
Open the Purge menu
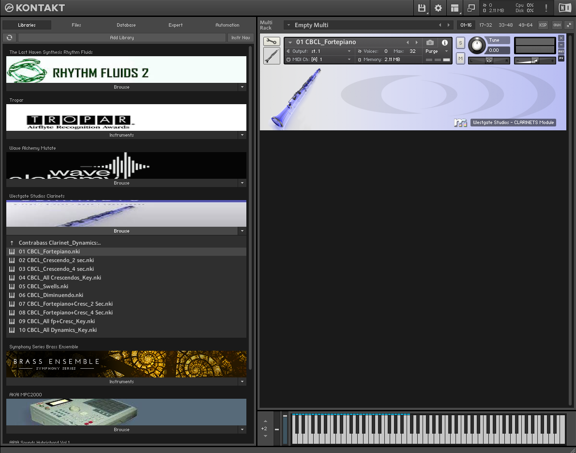pos(437,51)
